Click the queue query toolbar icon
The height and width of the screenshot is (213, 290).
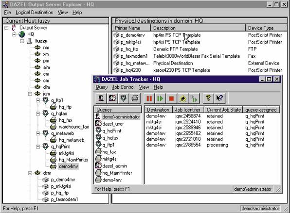pos(124,98)
